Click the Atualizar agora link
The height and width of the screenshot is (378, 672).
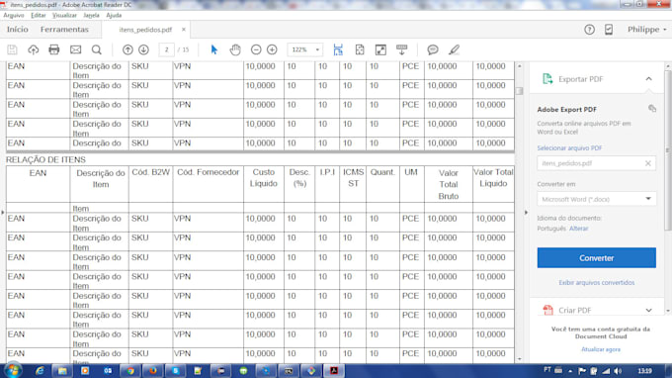tap(601, 349)
